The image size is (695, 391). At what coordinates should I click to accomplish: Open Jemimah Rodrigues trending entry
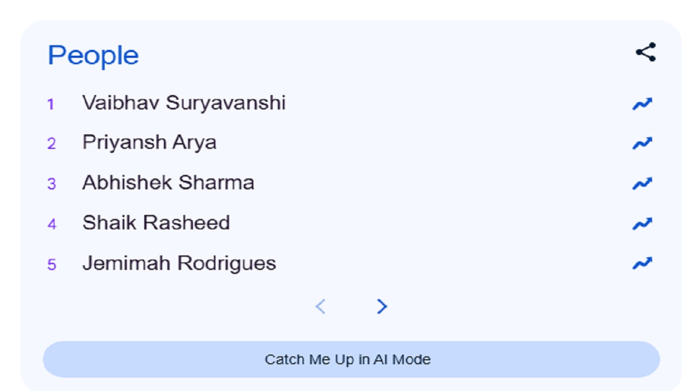179,264
